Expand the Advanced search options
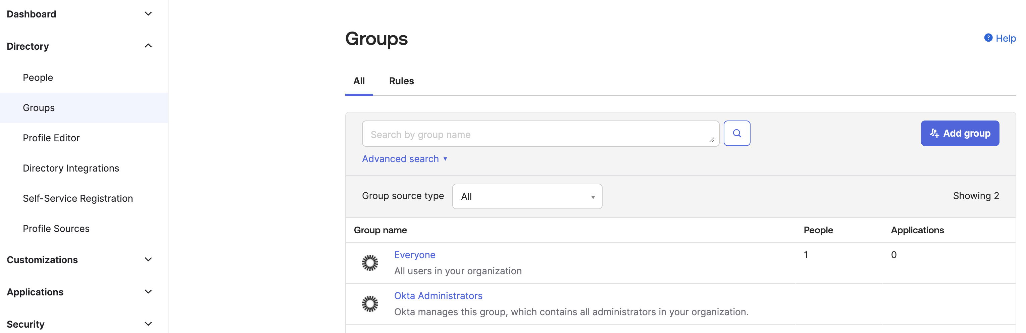Screen dimensions: 1026x333 pyautogui.click(x=404, y=159)
